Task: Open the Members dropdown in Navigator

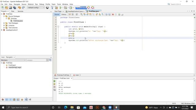Action: (x=13, y=60)
